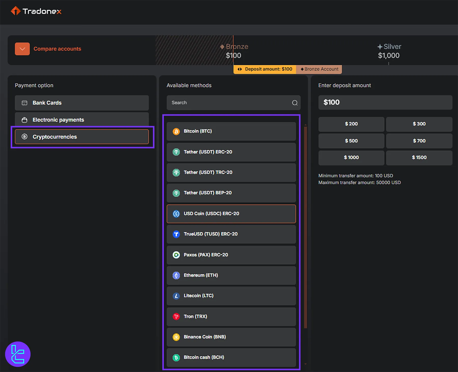The height and width of the screenshot is (372, 458).
Task: Expand the Compare accounts orange chevron
Action: [x=22, y=49]
